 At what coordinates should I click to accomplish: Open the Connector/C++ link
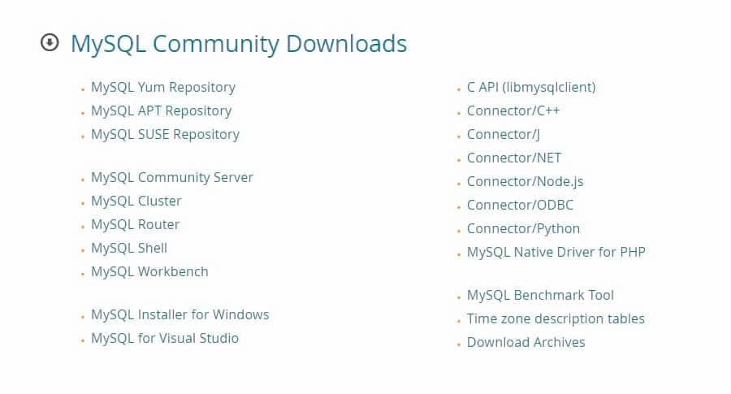(513, 110)
